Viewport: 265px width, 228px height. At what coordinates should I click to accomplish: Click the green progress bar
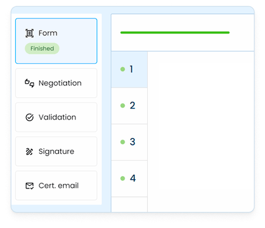click(175, 32)
